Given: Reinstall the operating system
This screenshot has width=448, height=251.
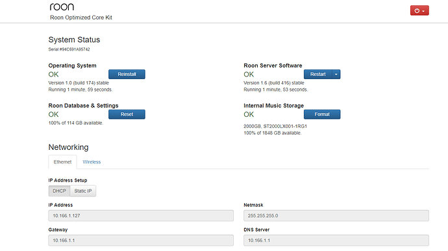Looking at the screenshot, I should coord(127,74).
